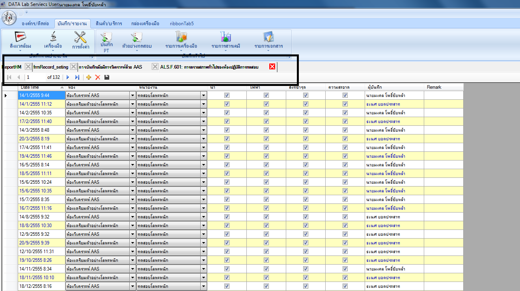Select the frmRecord_seting document tab
The height and width of the screenshot is (291, 520).
click(51, 67)
